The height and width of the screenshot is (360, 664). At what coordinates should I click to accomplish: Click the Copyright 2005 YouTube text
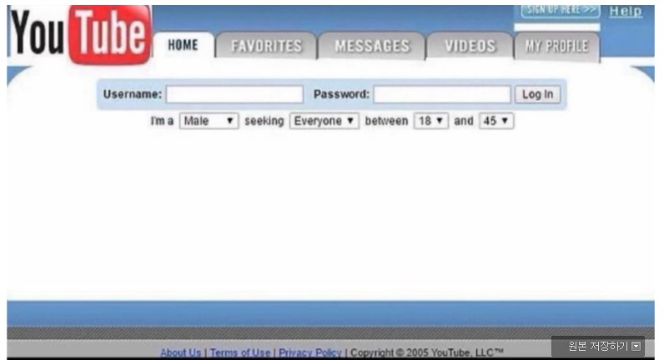pos(427,352)
